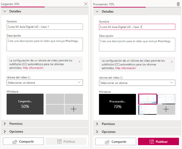Click Compartir button in the Procesando panel
Image resolution: width=182 pixels, height=149 pixels.
pos(116,141)
